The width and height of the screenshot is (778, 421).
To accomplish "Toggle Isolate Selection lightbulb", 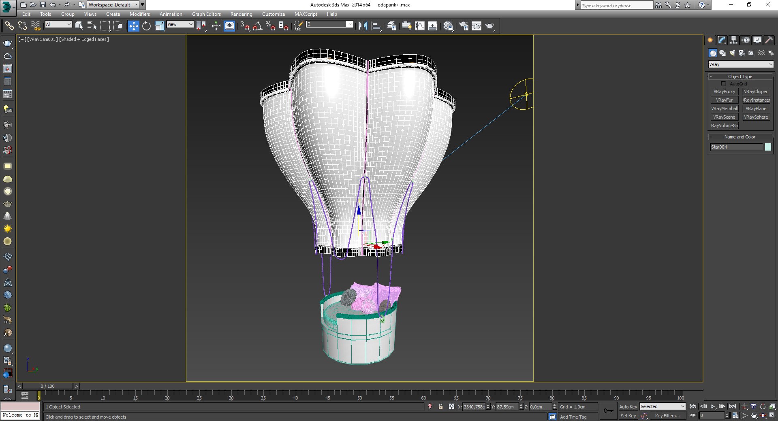I will point(430,406).
